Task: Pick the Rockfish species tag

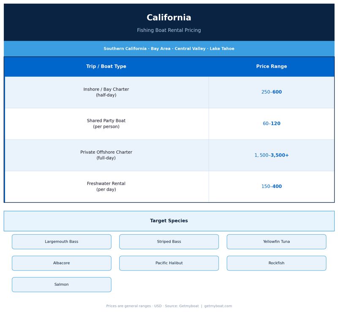Action: click(x=276, y=263)
